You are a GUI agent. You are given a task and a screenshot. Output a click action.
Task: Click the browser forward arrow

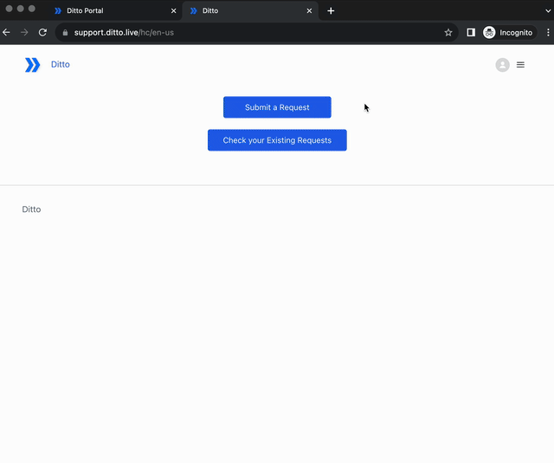point(24,33)
